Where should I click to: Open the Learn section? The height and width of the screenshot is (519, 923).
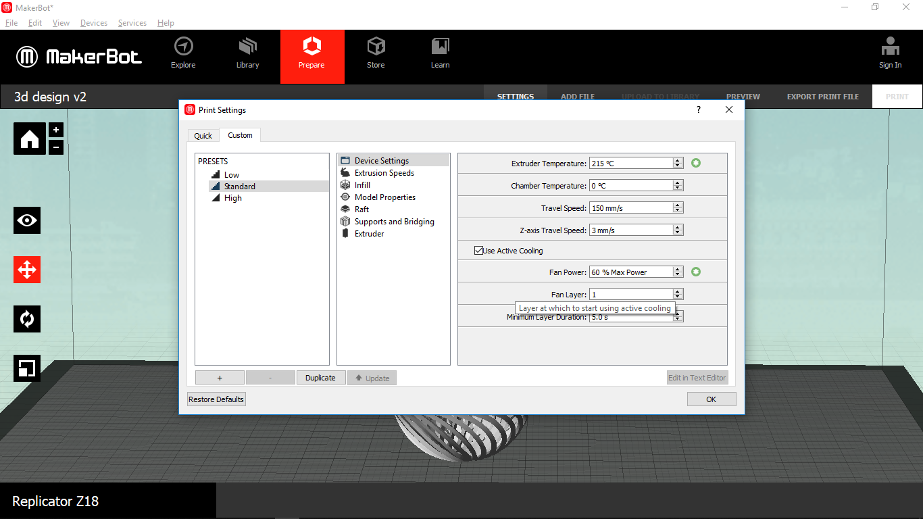tap(440, 53)
